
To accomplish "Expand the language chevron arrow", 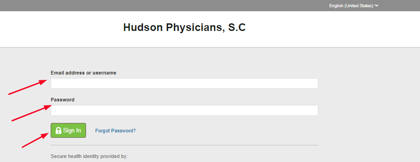I will click(x=377, y=6).
